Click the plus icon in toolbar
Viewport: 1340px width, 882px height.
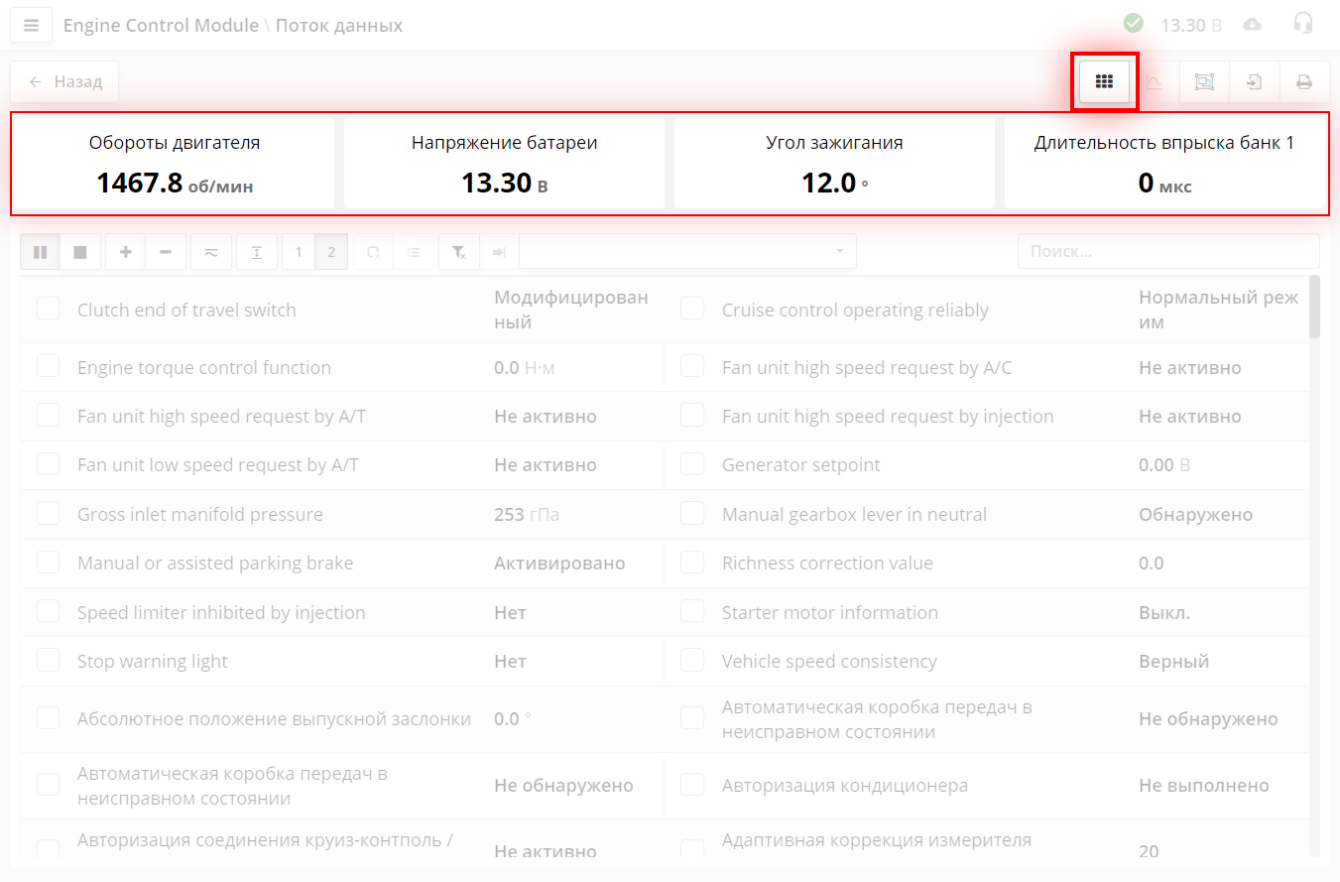point(126,252)
